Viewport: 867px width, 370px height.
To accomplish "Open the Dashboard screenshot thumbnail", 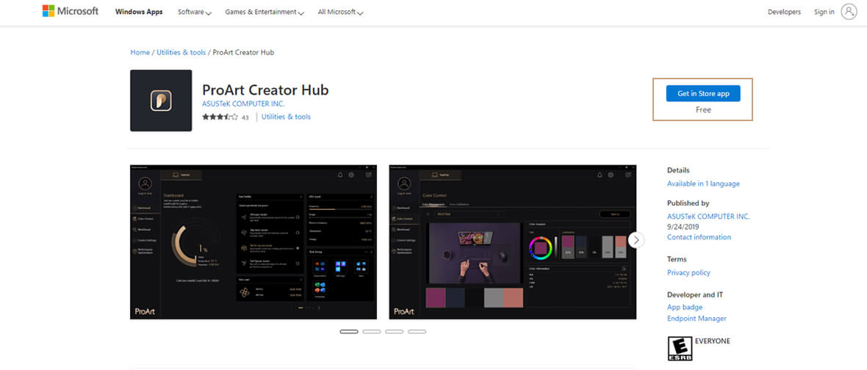I will [x=253, y=242].
